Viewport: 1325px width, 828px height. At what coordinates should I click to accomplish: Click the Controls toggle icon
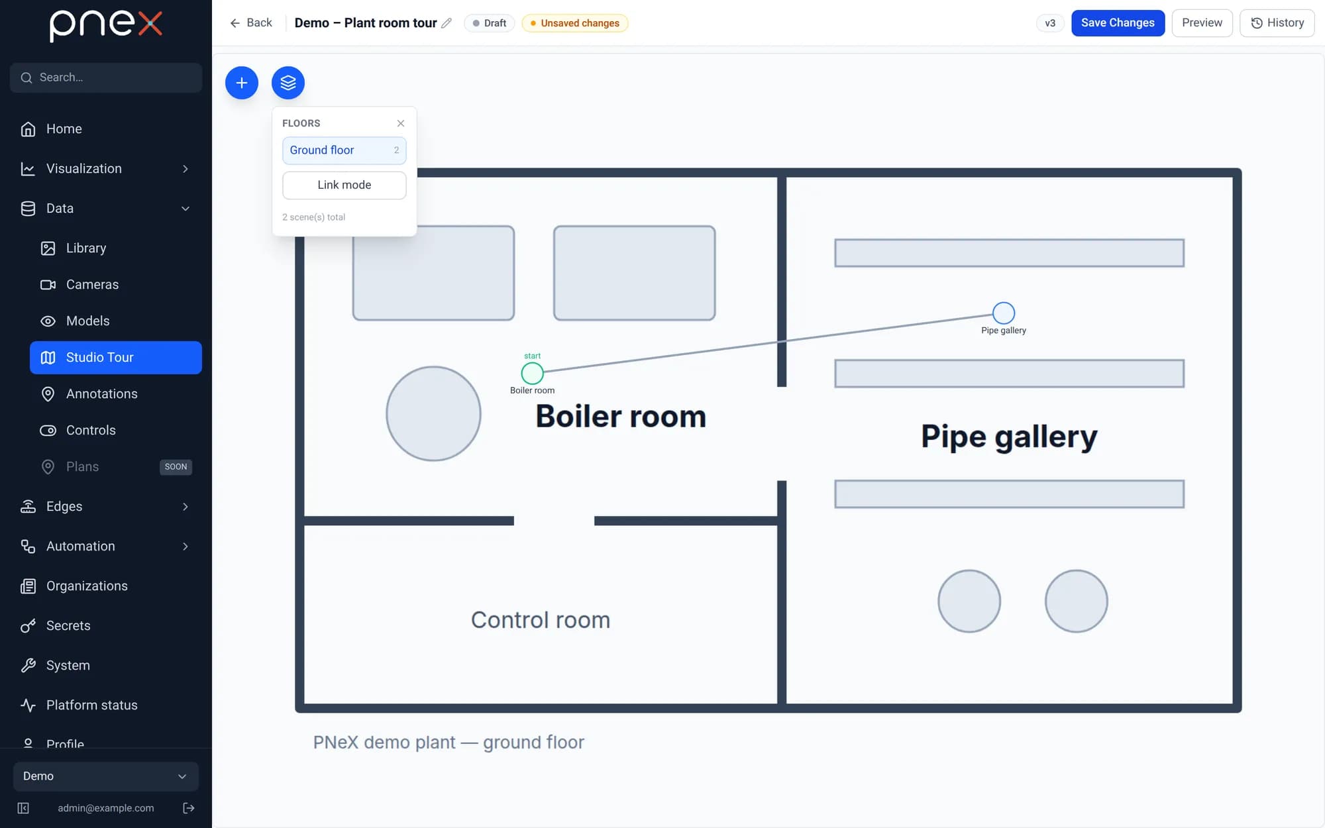48,431
